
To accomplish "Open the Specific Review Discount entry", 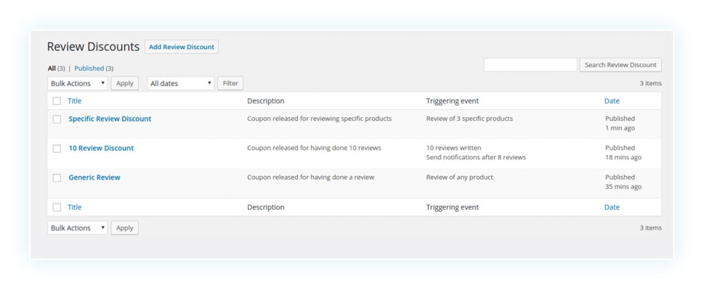I will tap(110, 119).
